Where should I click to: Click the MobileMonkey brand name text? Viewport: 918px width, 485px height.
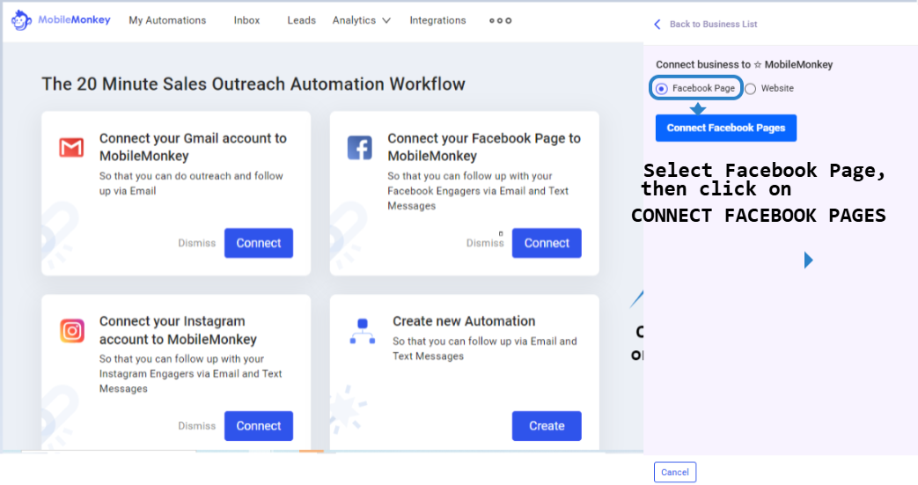pos(74,20)
